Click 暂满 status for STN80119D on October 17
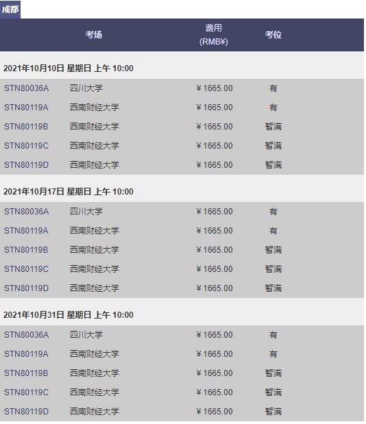Image resolution: width=366 pixels, height=424 pixels. tap(273, 288)
